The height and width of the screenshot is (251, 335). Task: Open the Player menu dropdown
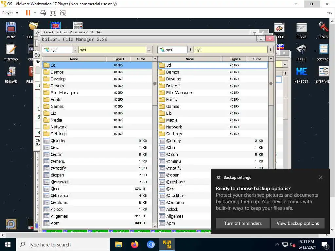pyautogui.click(x=10, y=13)
